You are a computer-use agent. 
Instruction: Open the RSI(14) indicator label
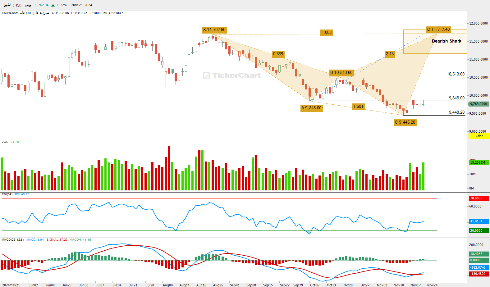(x=7, y=194)
